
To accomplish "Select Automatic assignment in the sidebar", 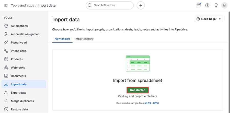I will click(26, 34).
